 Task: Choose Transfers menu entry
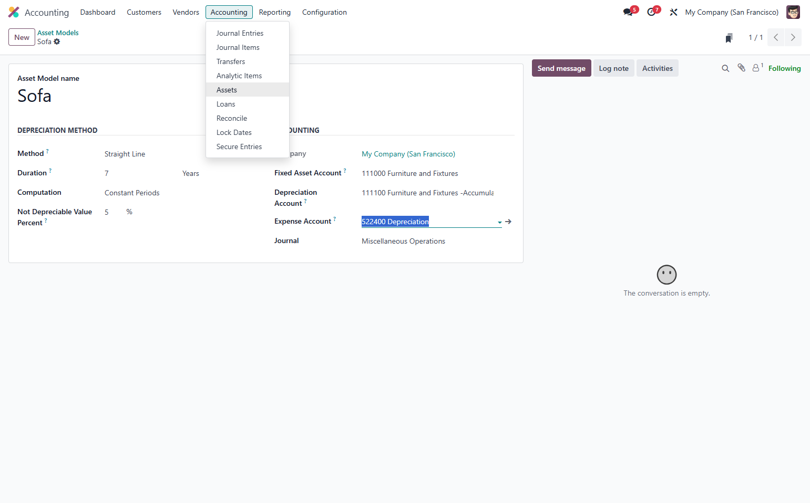click(x=248, y=61)
